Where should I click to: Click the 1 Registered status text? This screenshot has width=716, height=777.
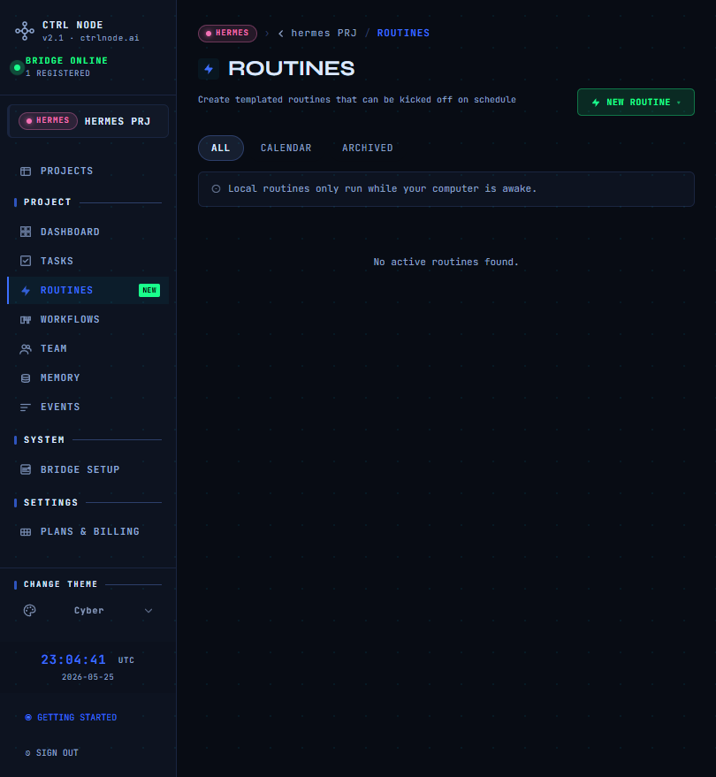click(x=57, y=73)
